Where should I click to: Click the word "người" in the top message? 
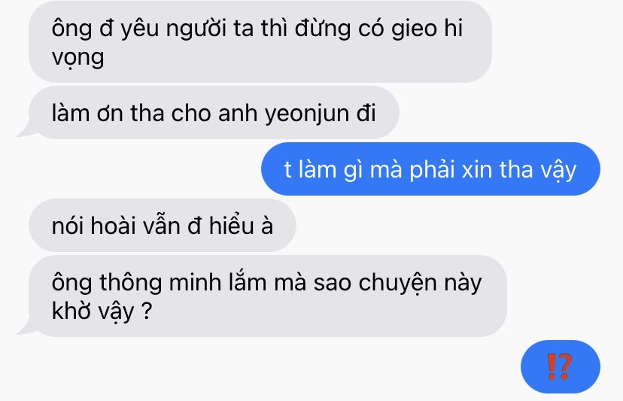pyautogui.click(x=196, y=30)
